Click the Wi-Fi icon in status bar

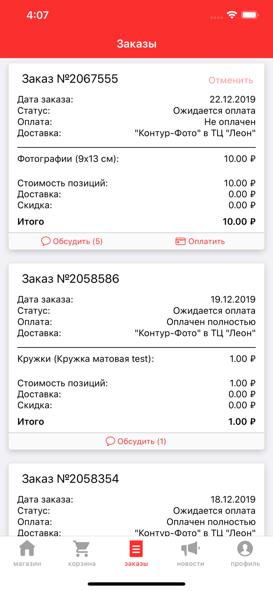[232, 14]
